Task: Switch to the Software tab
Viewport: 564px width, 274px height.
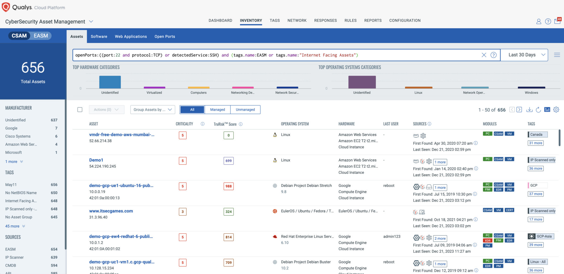Action: (x=99, y=36)
